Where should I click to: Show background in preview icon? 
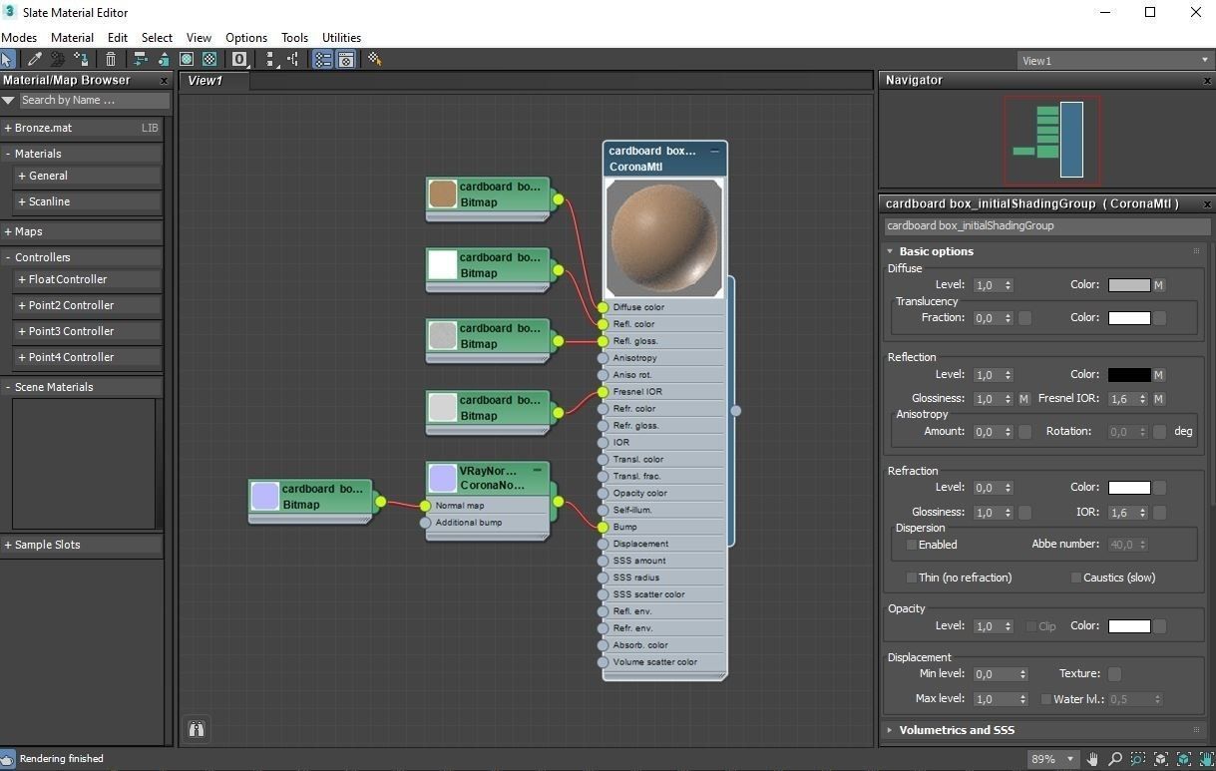tap(209, 60)
